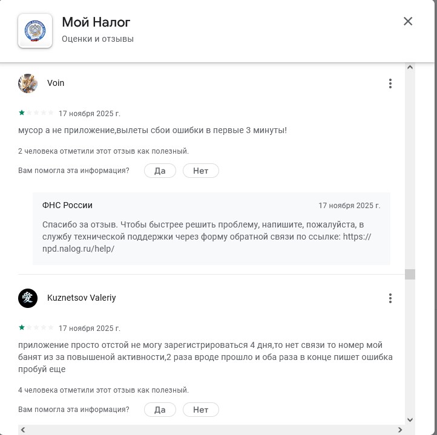
Task: Open options menu for Voin's review
Action: coord(390,83)
